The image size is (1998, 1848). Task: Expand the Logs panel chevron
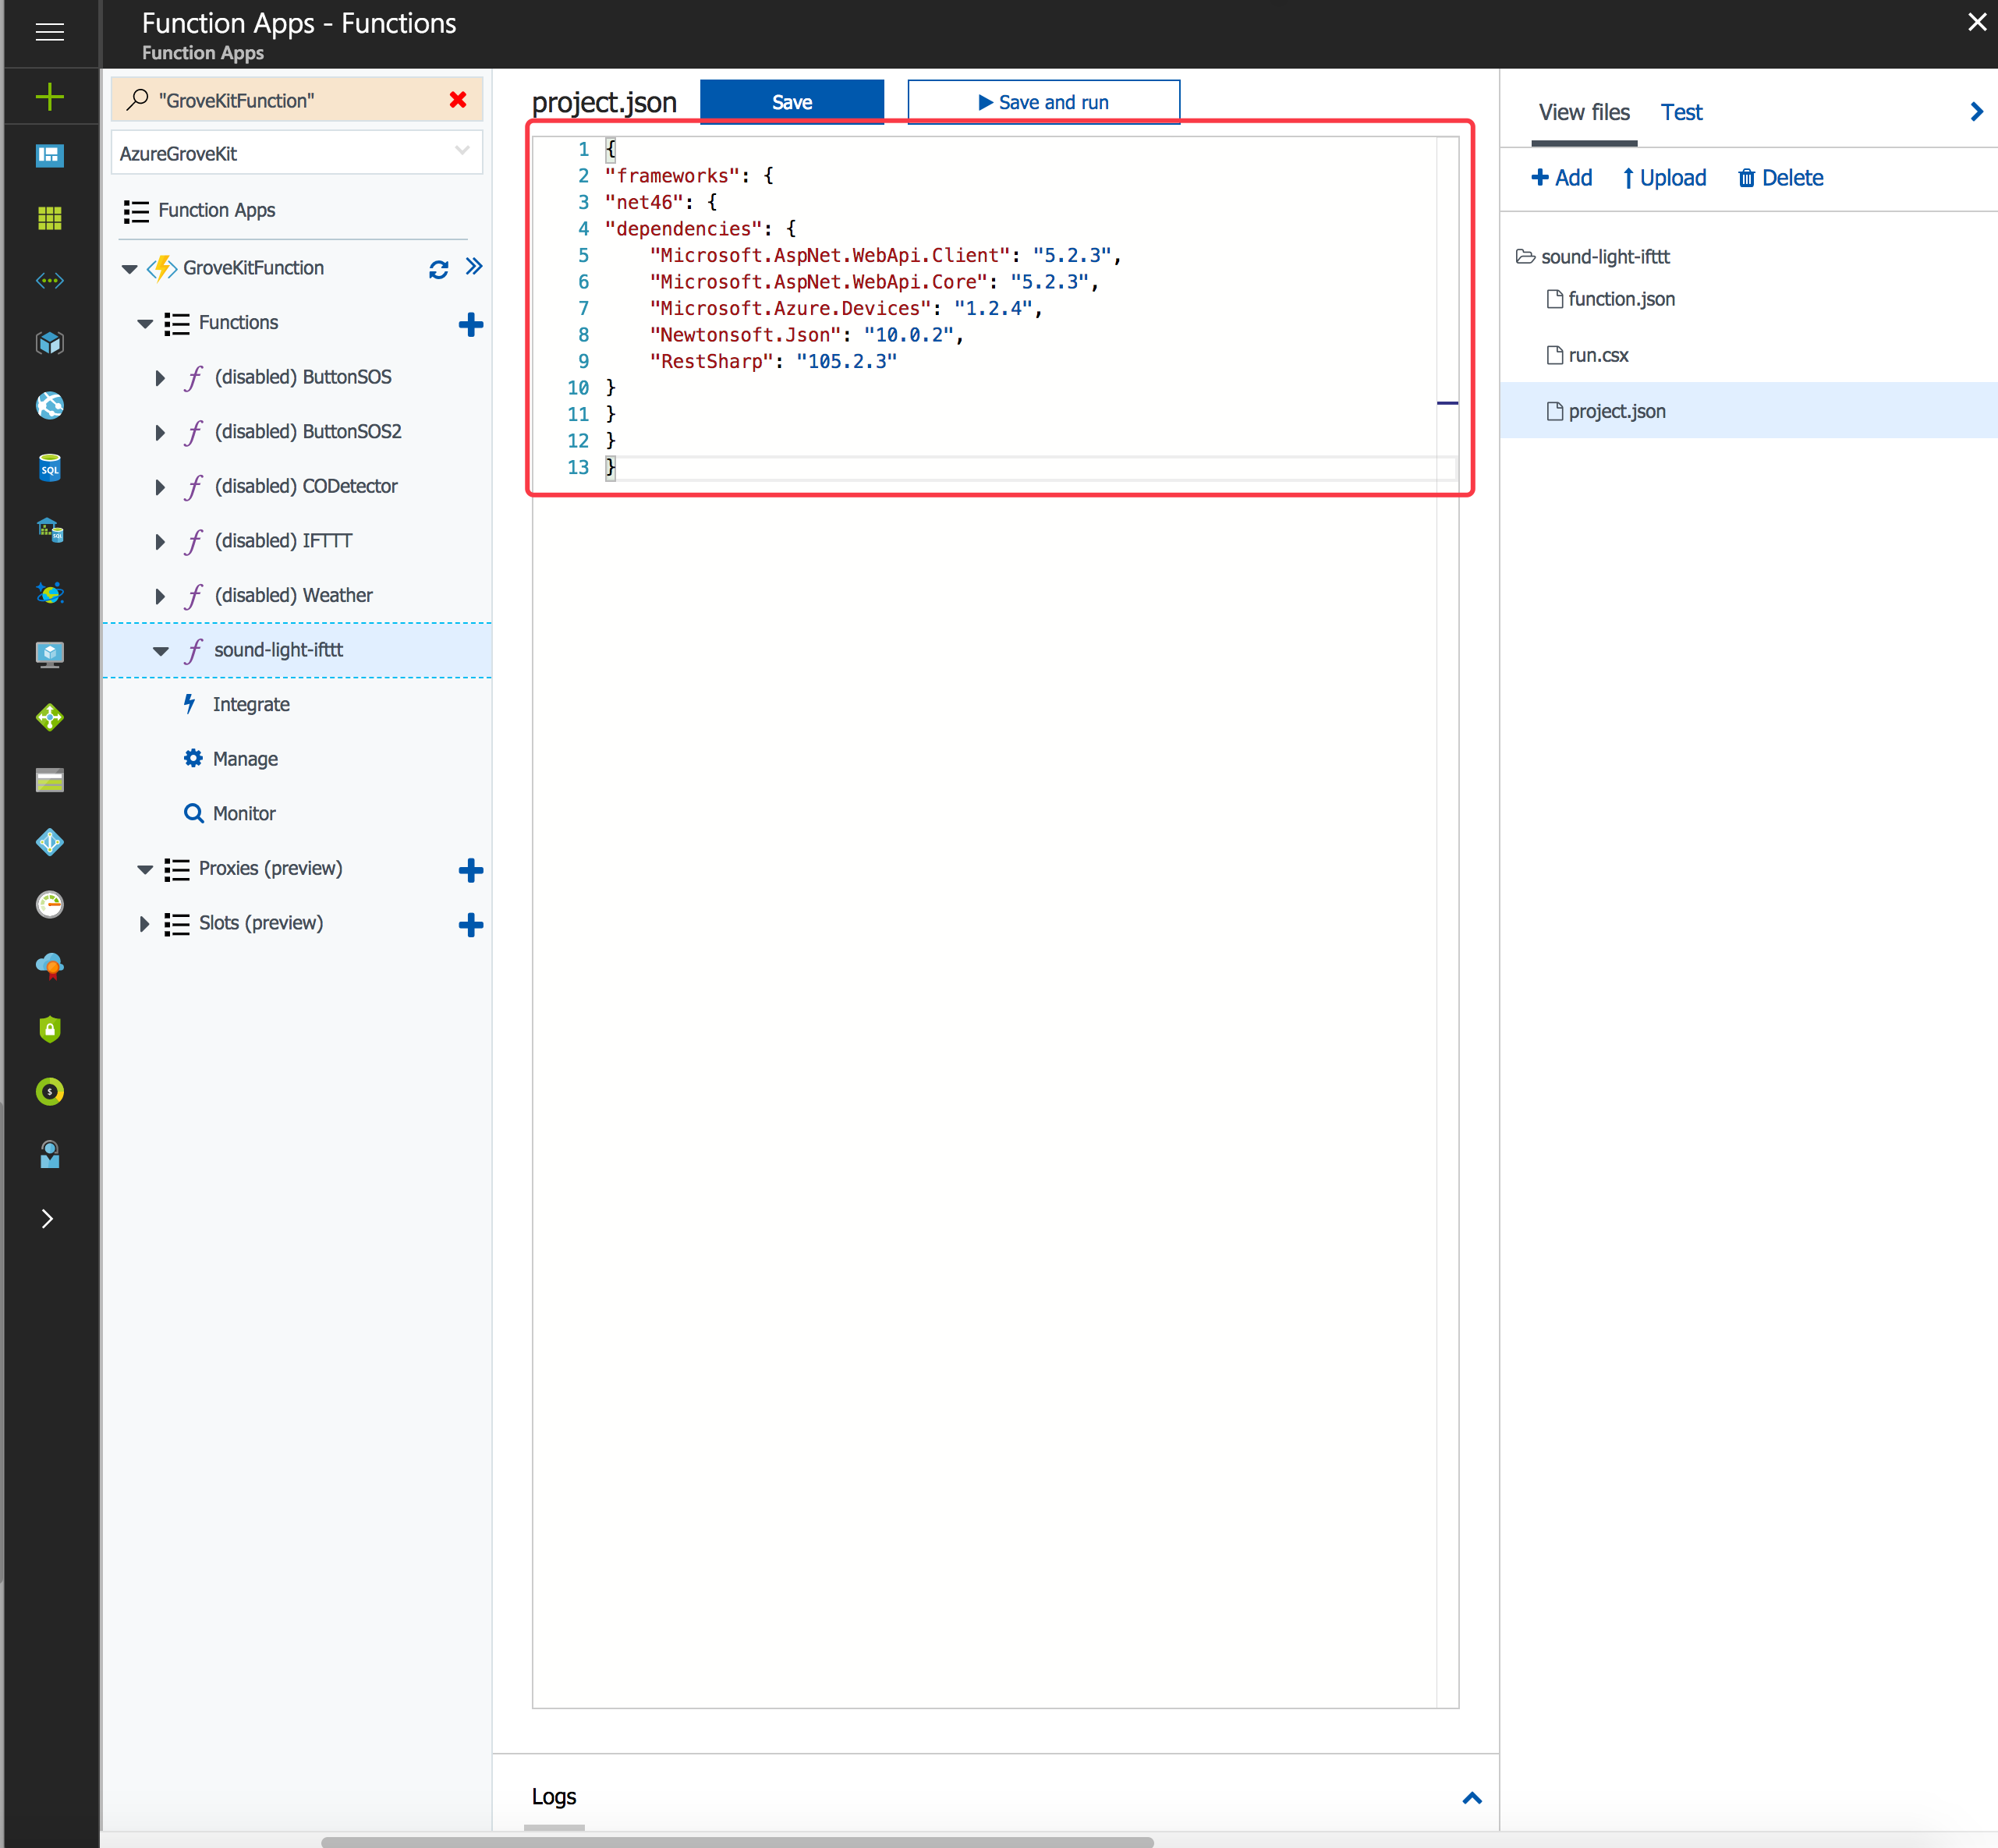click(1472, 1798)
